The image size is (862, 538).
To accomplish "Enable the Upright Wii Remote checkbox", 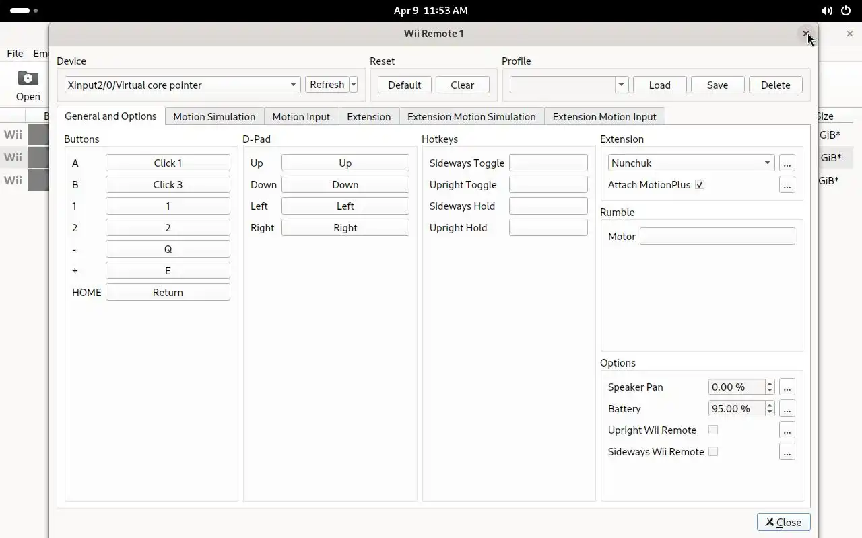I will (713, 430).
